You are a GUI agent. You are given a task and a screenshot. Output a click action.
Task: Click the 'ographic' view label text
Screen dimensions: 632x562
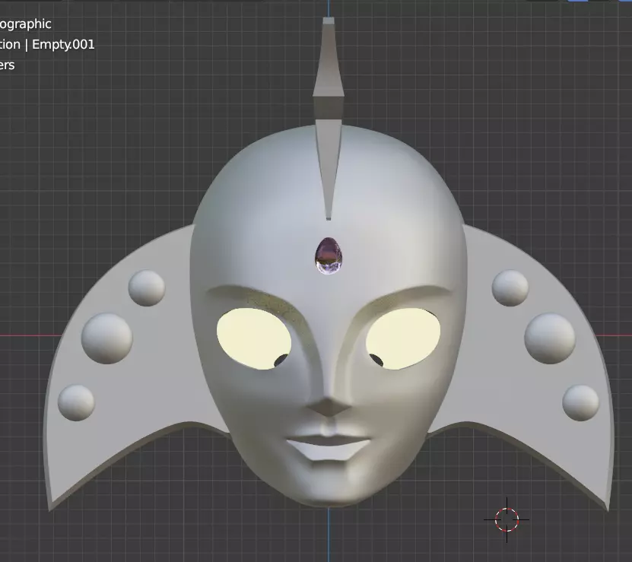pyautogui.click(x=25, y=24)
